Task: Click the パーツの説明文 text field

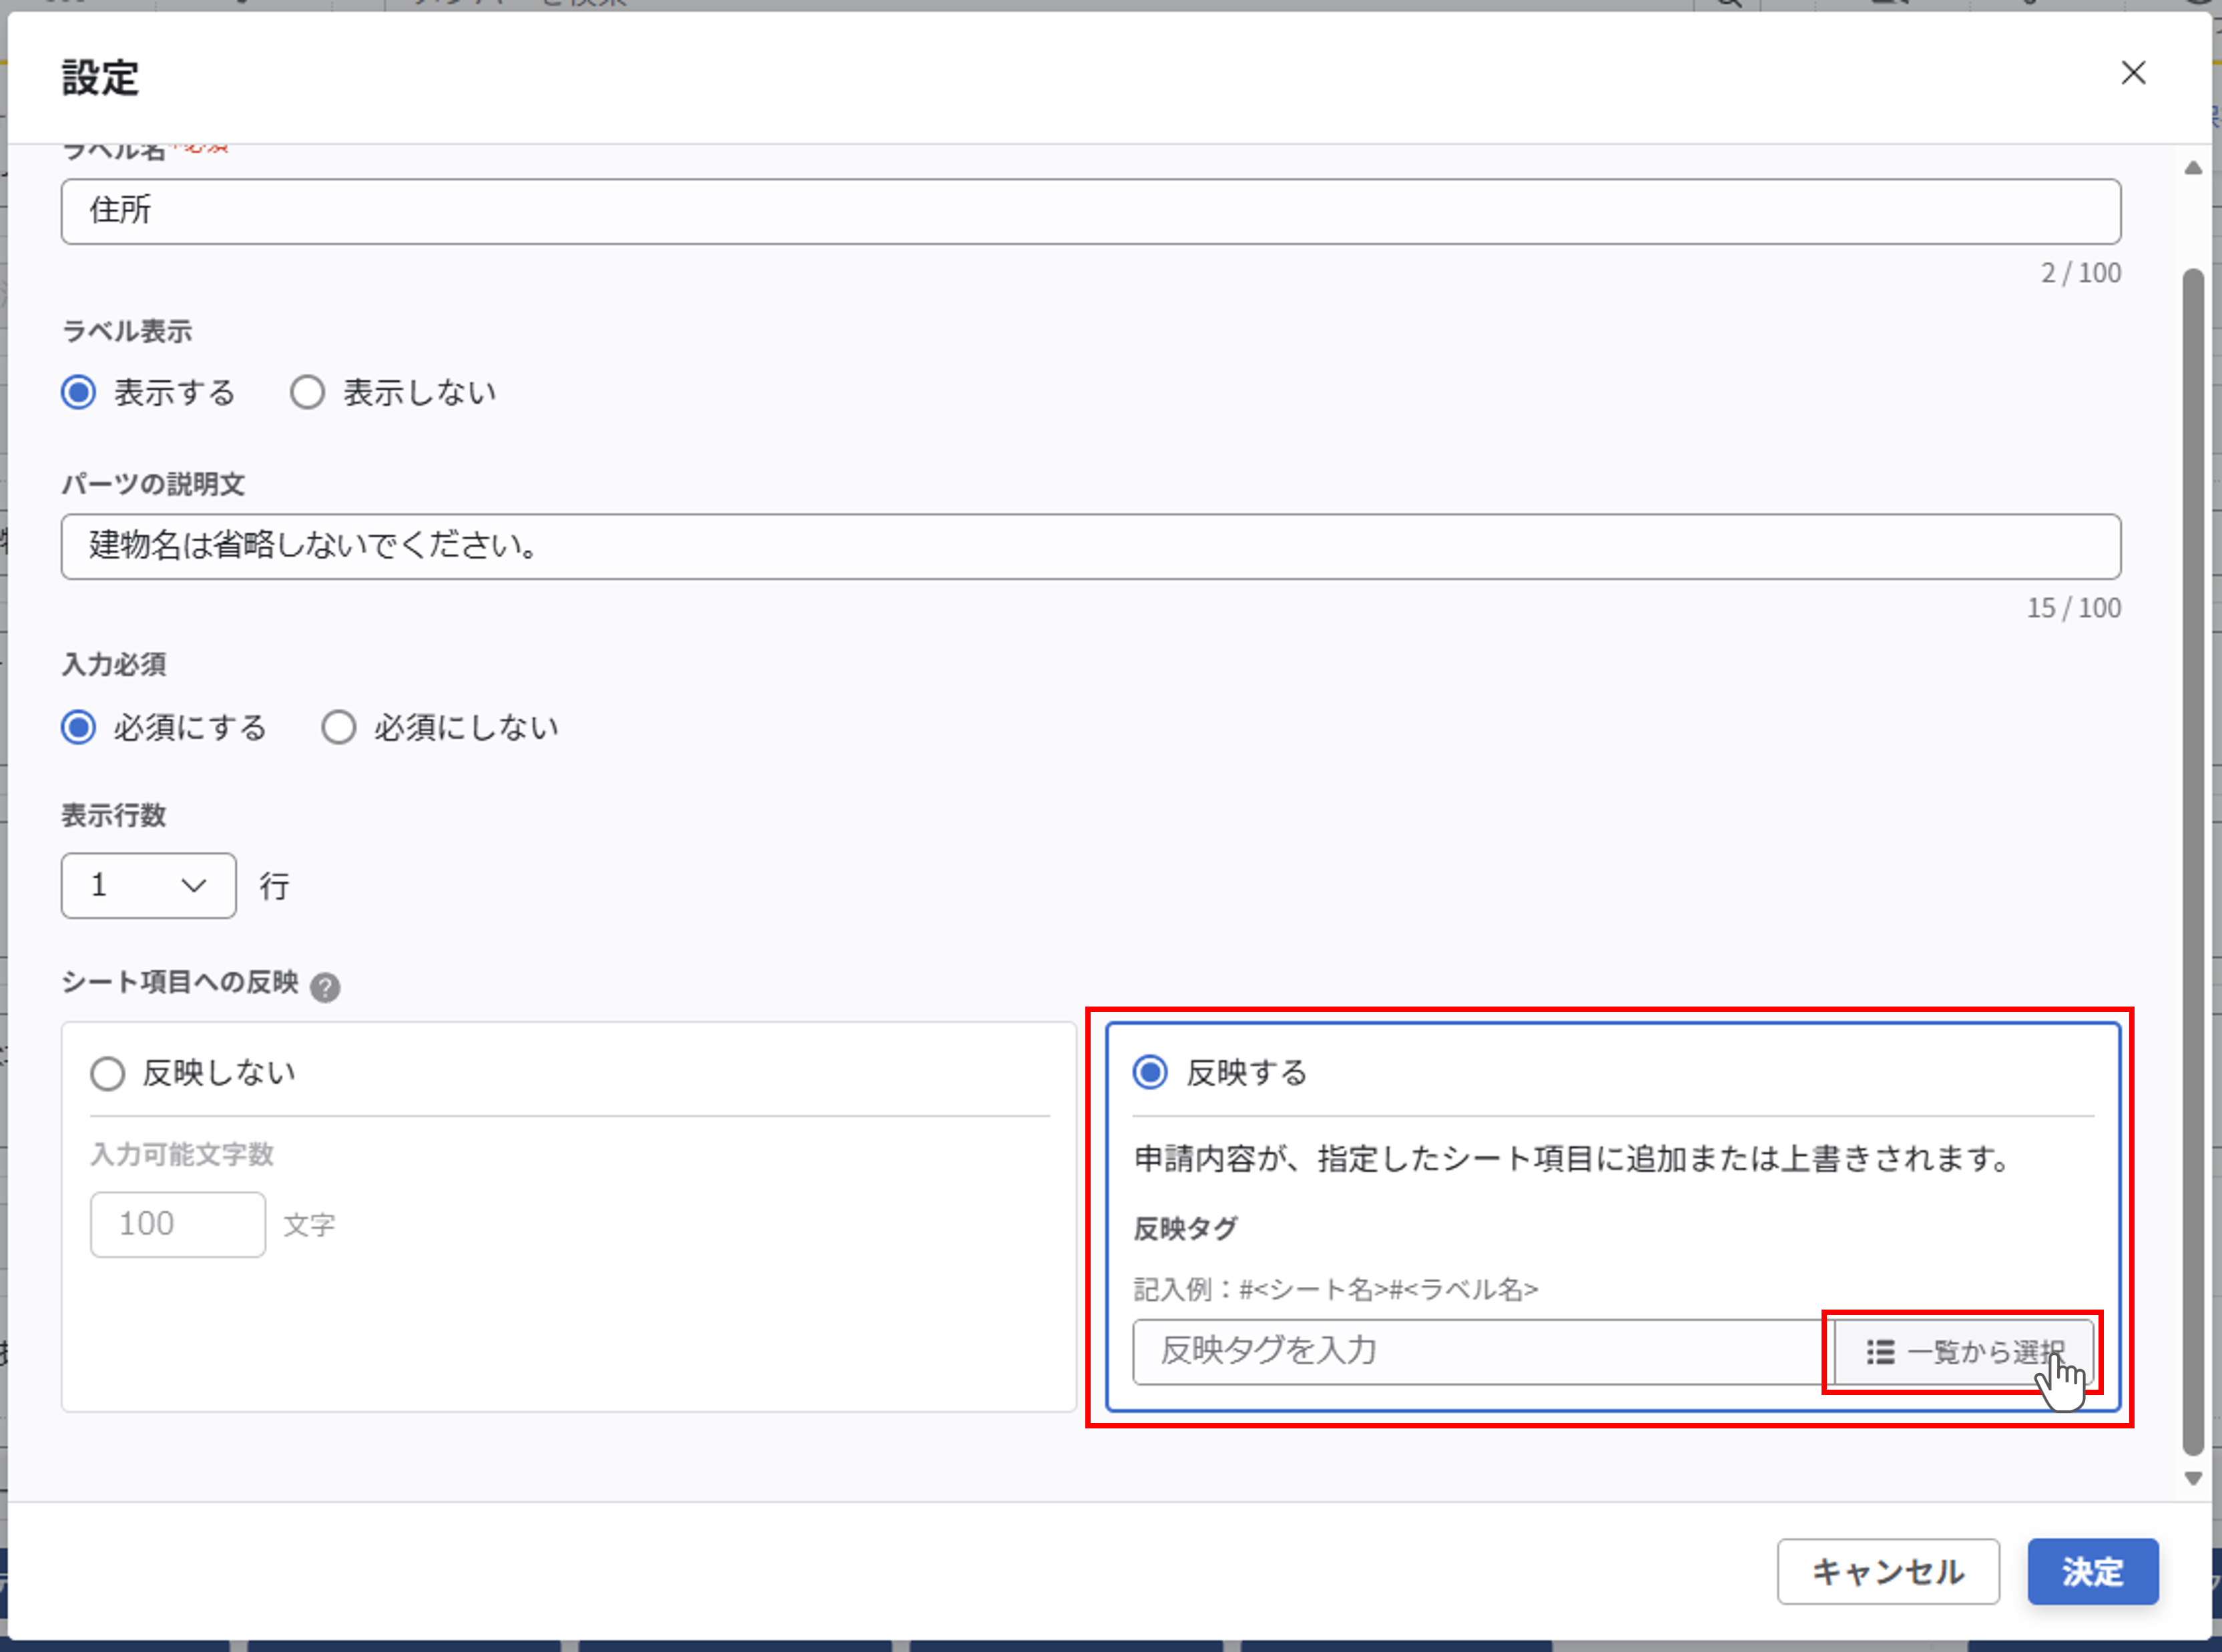Action: click(x=1090, y=547)
